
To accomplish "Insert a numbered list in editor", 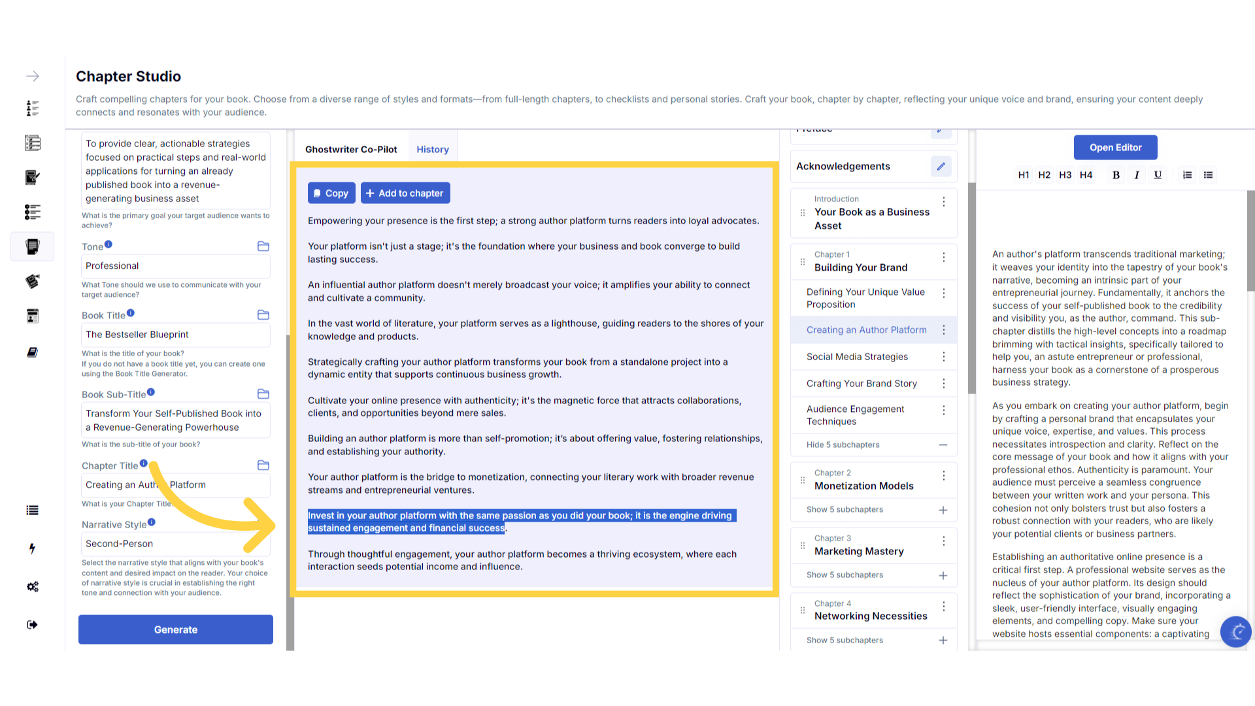I will tap(1187, 175).
